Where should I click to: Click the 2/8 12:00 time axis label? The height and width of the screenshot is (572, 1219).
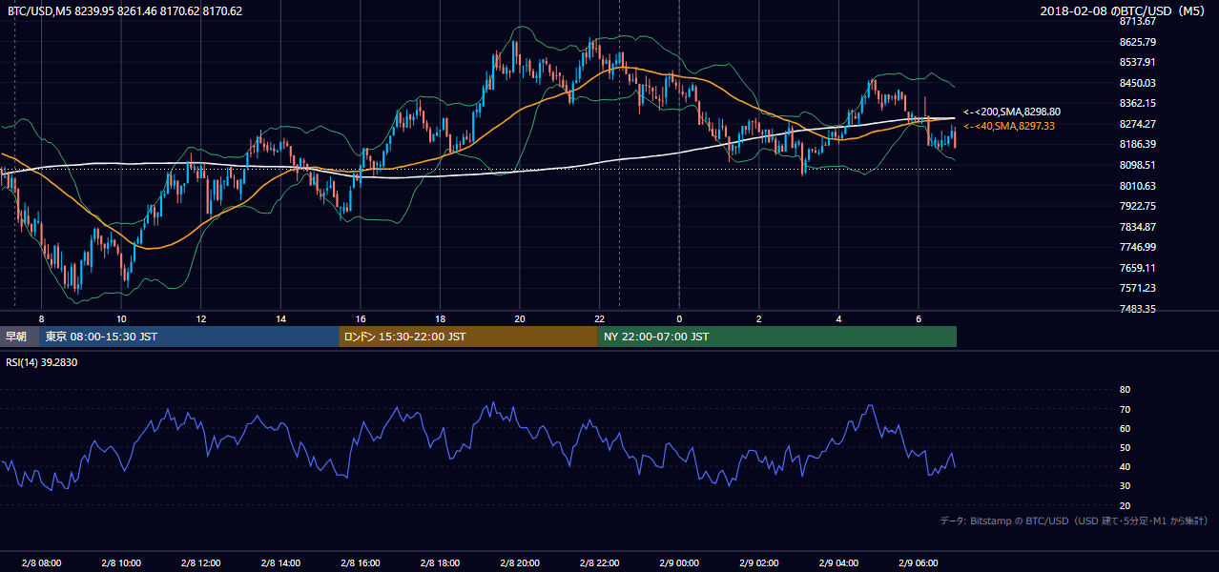click(200, 562)
